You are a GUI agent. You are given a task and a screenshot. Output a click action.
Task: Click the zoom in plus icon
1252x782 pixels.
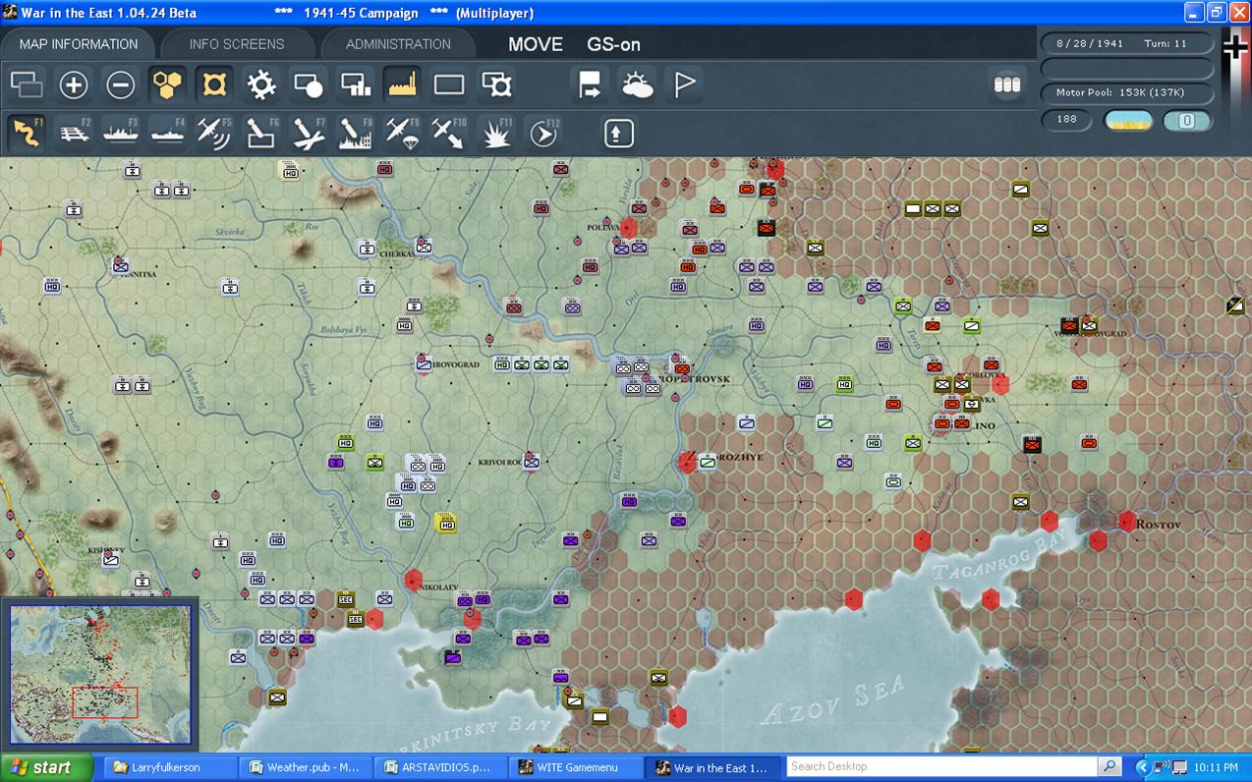[x=74, y=84]
